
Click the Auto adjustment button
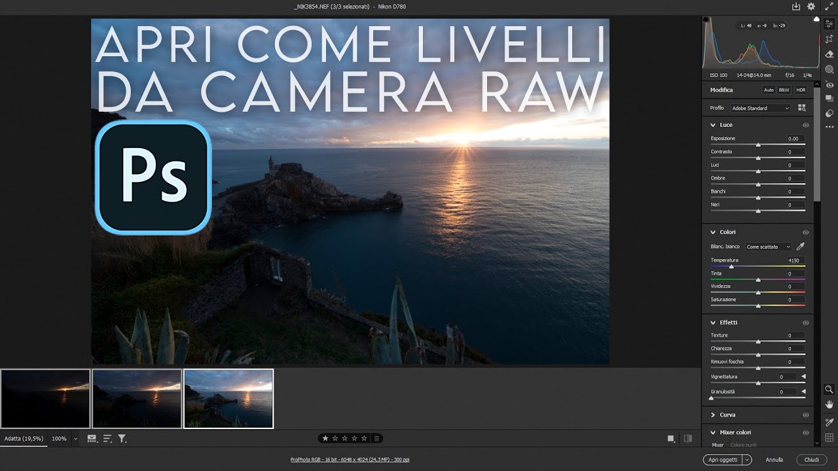pos(769,90)
